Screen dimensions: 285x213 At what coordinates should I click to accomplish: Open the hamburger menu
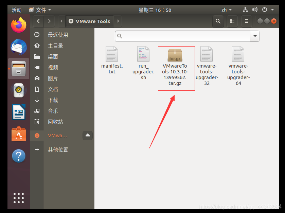pyautogui.click(x=247, y=21)
